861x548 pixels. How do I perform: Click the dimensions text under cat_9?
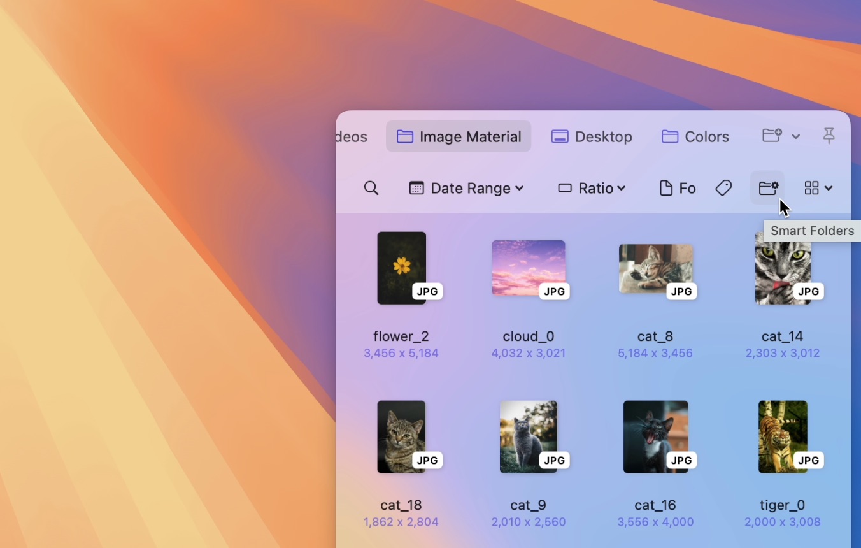(x=528, y=522)
